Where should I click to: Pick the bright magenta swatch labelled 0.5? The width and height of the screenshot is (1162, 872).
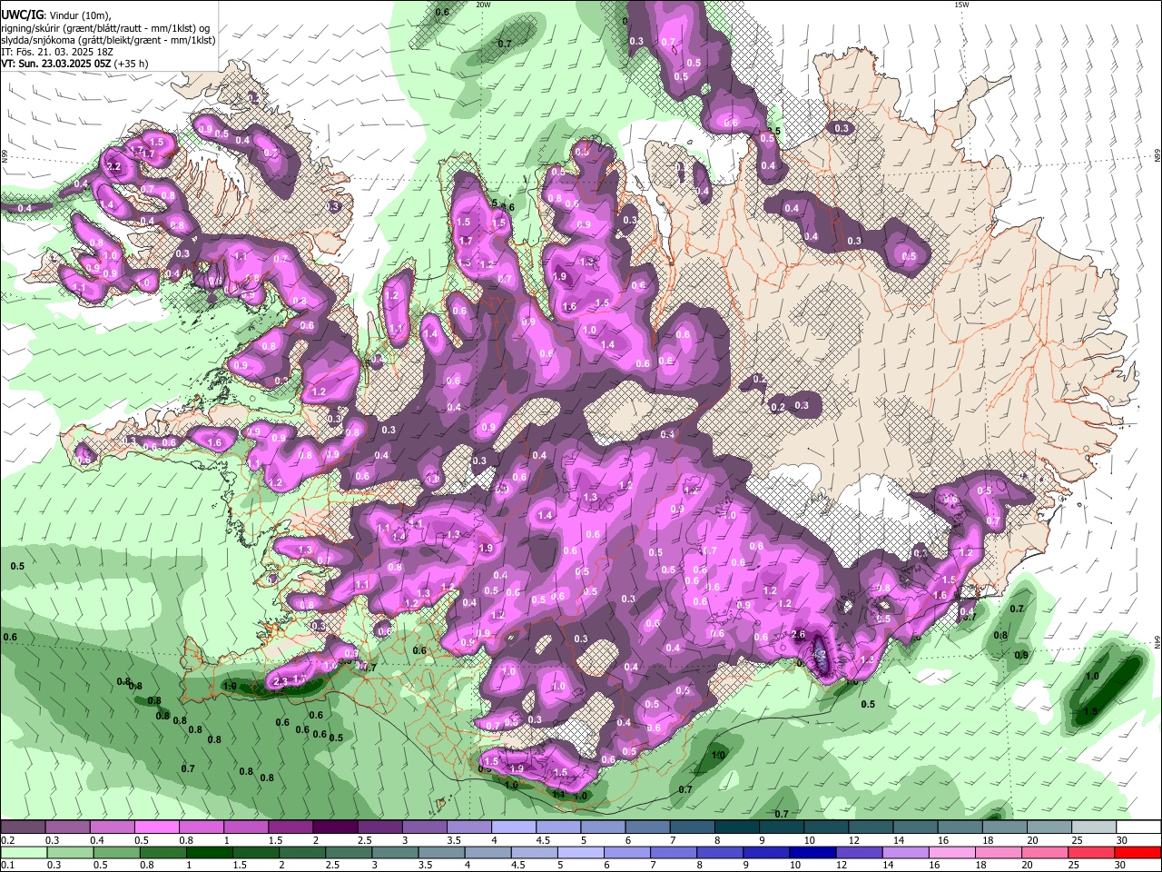pos(156,827)
